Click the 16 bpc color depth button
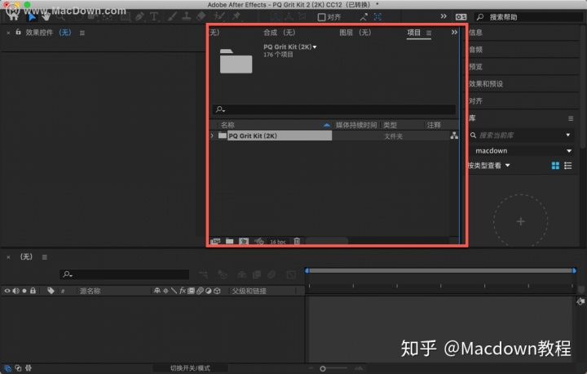The image size is (587, 374). click(278, 242)
